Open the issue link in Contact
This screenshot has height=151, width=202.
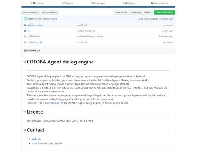[x=34, y=143]
